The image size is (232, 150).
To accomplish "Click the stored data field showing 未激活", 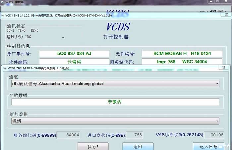I will (x=115, y=102).
